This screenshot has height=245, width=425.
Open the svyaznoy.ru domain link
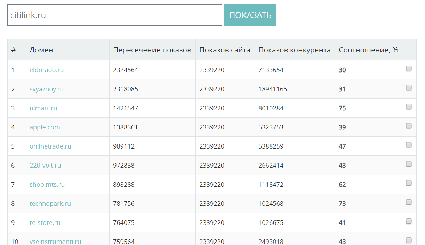pos(47,89)
